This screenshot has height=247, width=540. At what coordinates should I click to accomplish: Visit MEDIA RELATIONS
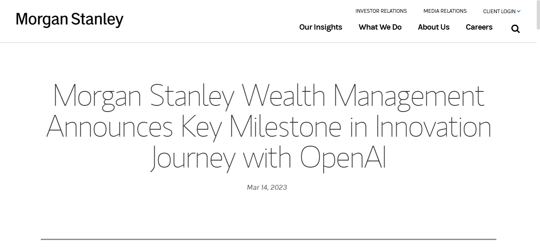coord(445,11)
